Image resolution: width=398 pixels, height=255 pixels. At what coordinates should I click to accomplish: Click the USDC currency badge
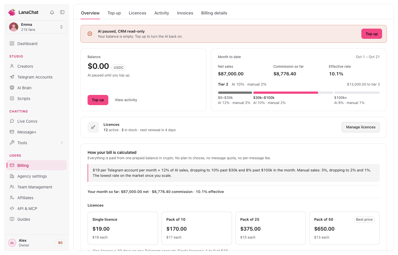click(119, 68)
